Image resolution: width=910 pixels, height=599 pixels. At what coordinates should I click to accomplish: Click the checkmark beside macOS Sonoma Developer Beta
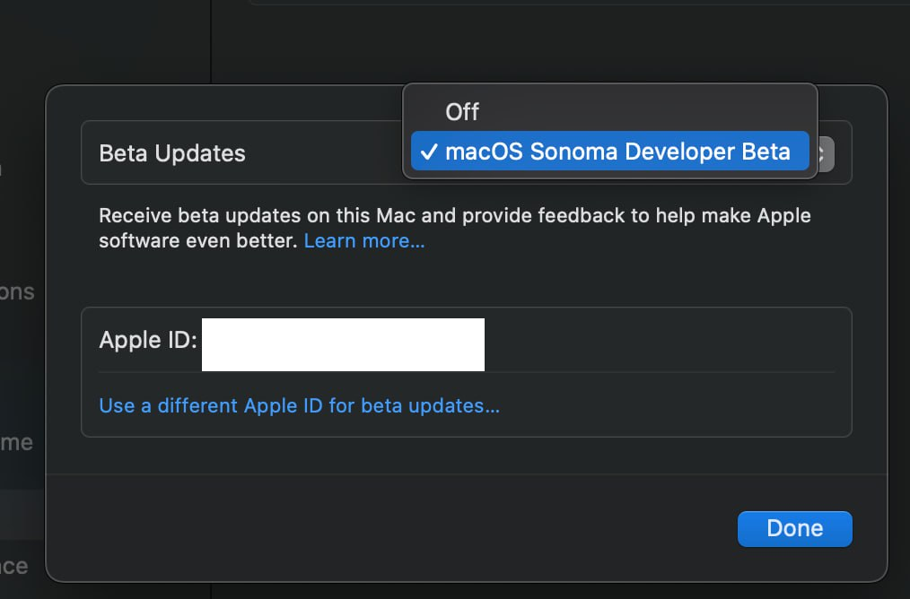[429, 152]
